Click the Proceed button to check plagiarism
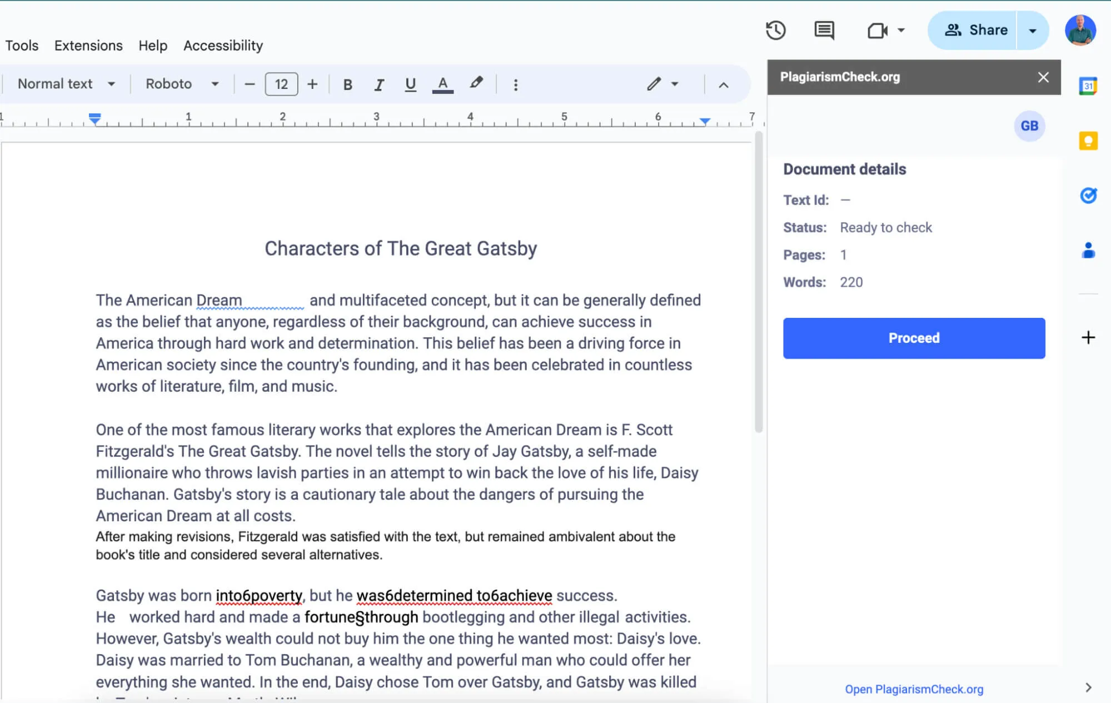The image size is (1111, 703). pyautogui.click(x=913, y=338)
